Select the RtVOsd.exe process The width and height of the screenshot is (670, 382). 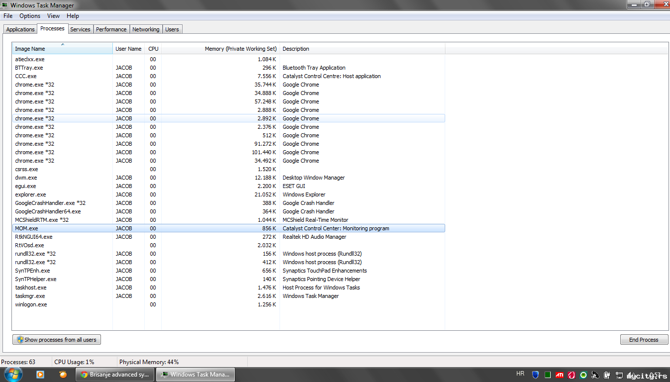click(229, 245)
